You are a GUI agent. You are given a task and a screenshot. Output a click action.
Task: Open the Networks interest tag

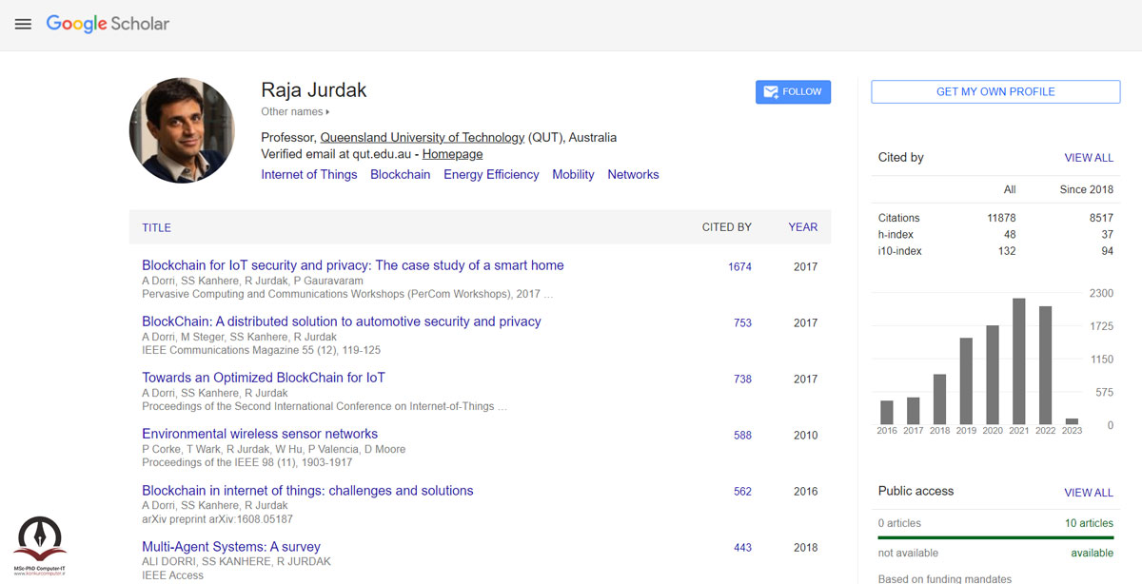coord(633,175)
